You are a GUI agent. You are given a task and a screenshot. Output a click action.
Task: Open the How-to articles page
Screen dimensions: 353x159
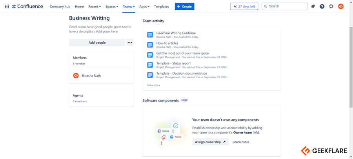pos(167,43)
